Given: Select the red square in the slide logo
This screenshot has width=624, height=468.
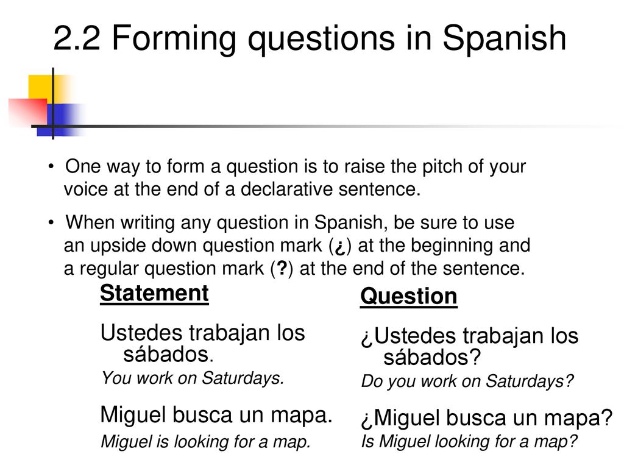Looking at the screenshot, I should click(x=28, y=112).
